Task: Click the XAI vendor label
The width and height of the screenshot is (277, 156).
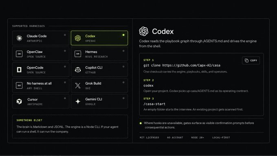Action: pos(88,88)
